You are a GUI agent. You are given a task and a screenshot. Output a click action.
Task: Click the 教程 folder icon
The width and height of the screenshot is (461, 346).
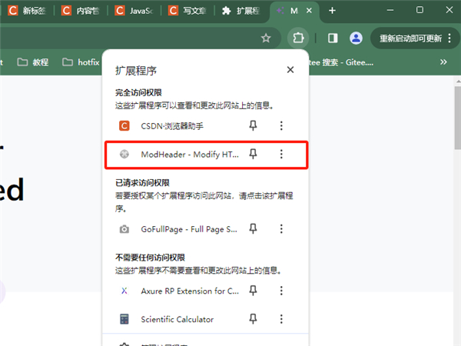pos(22,62)
